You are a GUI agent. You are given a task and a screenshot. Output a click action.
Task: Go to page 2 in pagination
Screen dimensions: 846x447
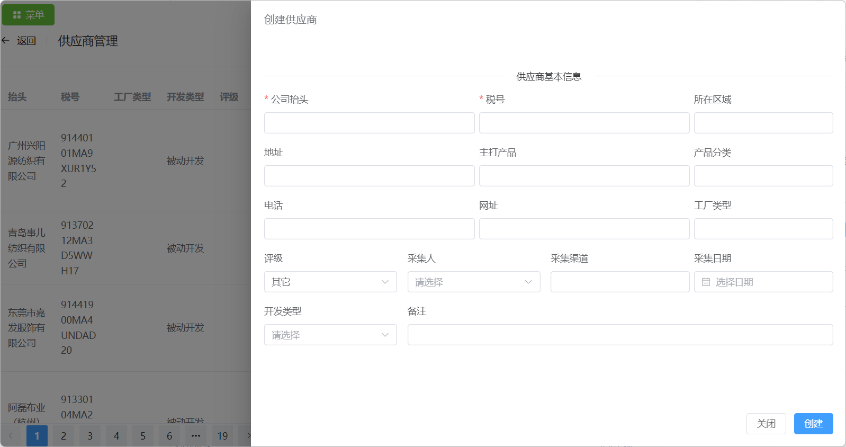(64, 436)
